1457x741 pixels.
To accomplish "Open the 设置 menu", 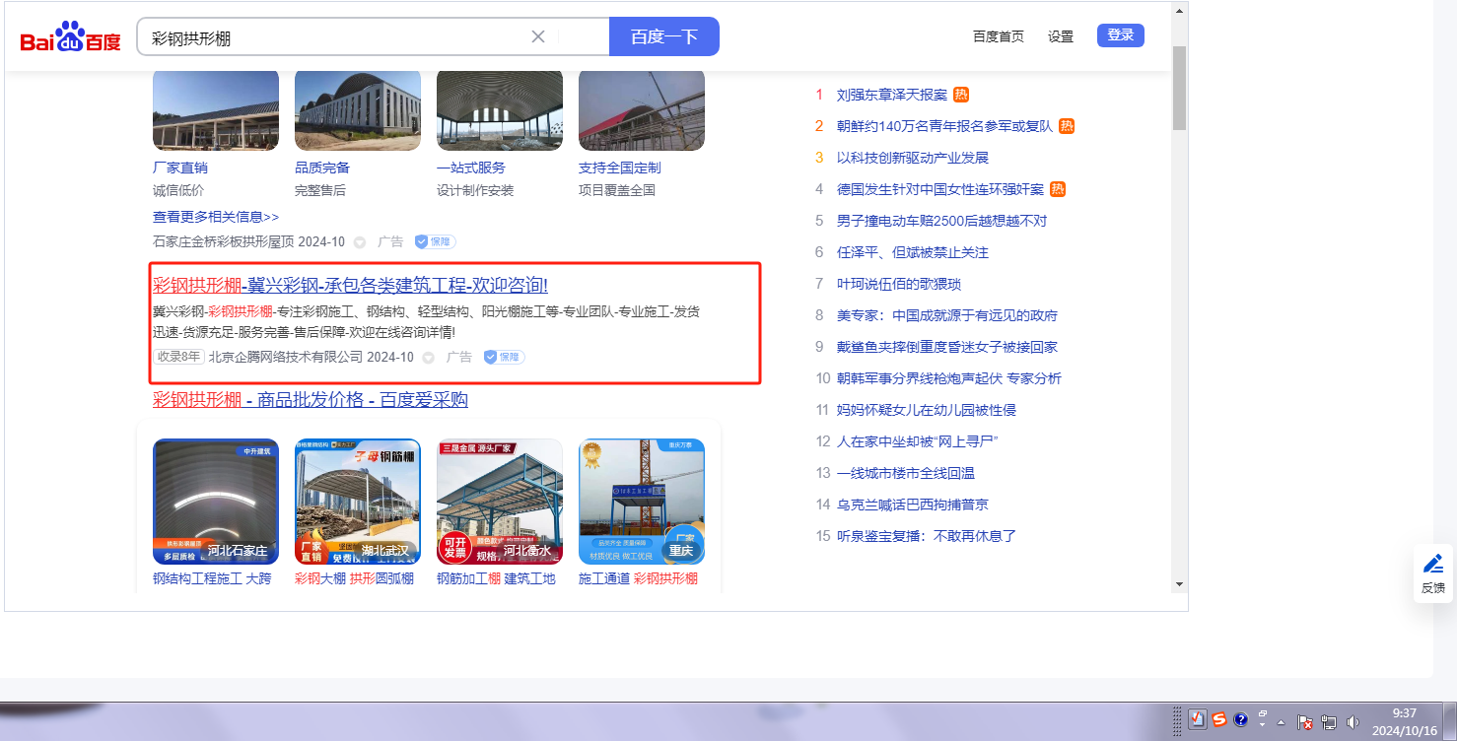I will click(x=1061, y=36).
